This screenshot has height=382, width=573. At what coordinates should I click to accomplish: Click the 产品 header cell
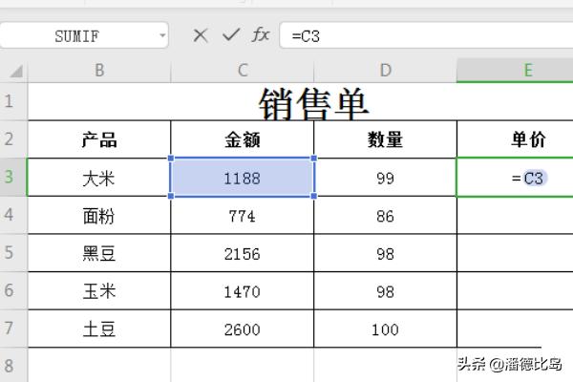pyautogui.click(x=99, y=139)
